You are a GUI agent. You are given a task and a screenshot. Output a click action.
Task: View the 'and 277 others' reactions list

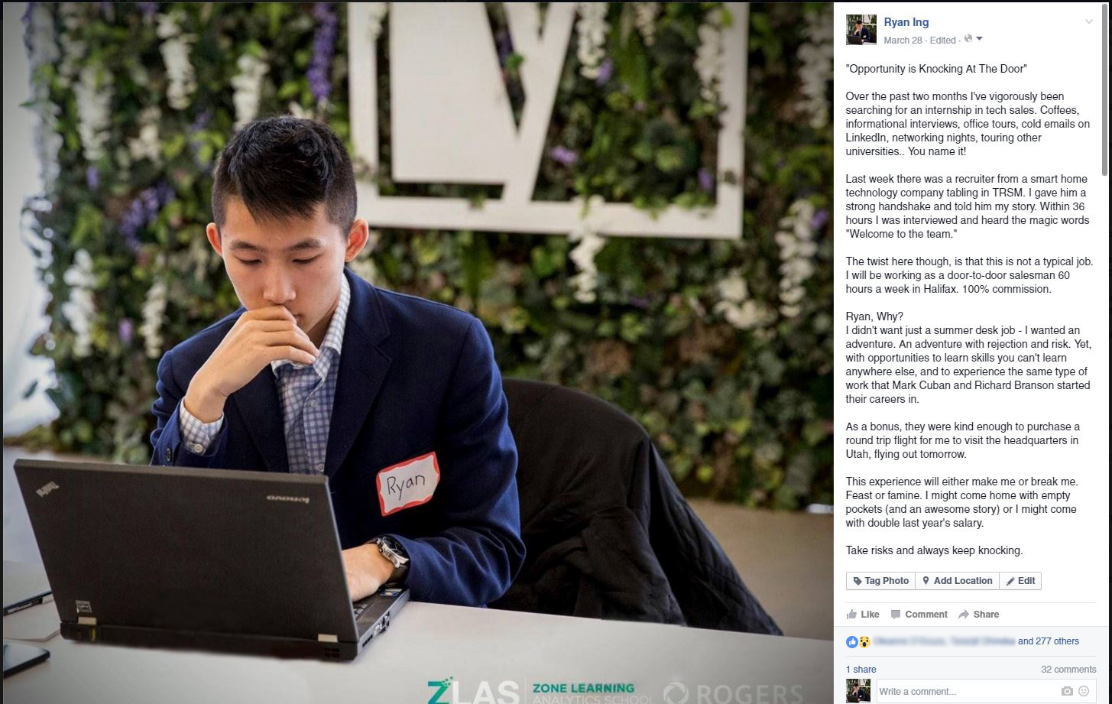pyautogui.click(x=1049, y=641)
